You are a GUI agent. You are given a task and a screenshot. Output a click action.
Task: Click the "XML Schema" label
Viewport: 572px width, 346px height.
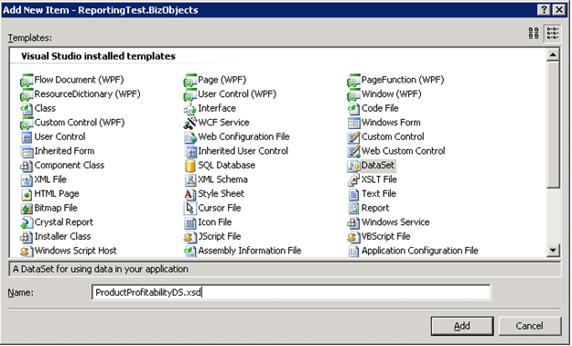223,179
